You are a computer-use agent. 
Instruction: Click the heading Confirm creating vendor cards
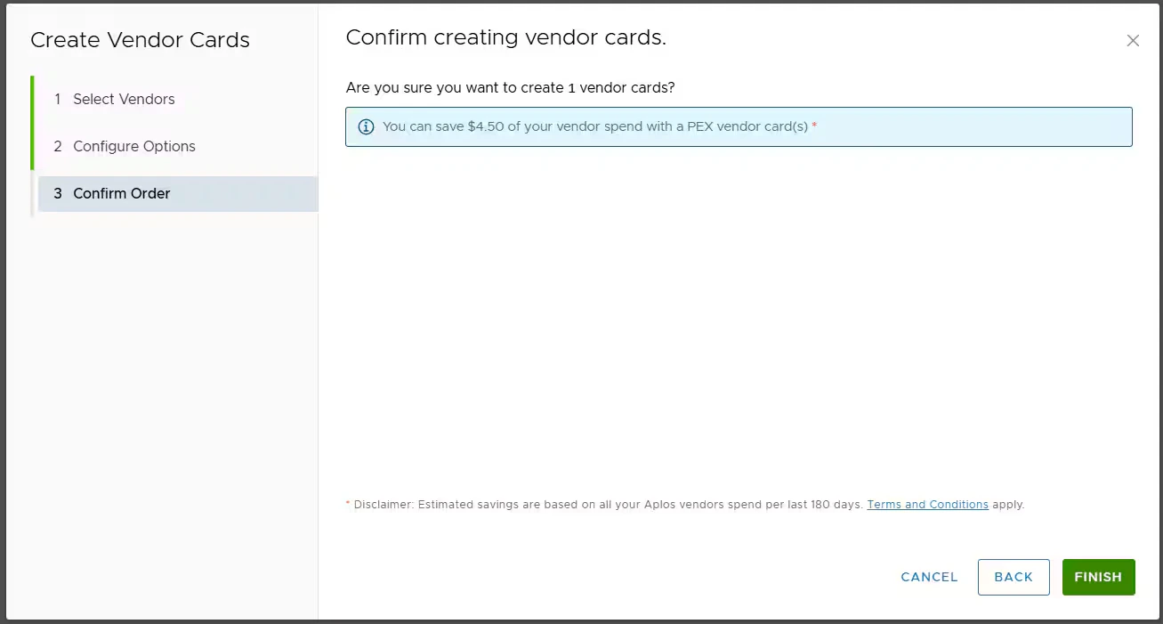[x=505, y=37]
